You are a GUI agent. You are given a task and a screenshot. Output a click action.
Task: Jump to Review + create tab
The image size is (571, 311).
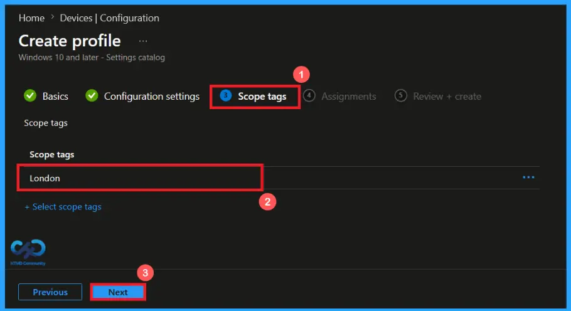[438, 96]
